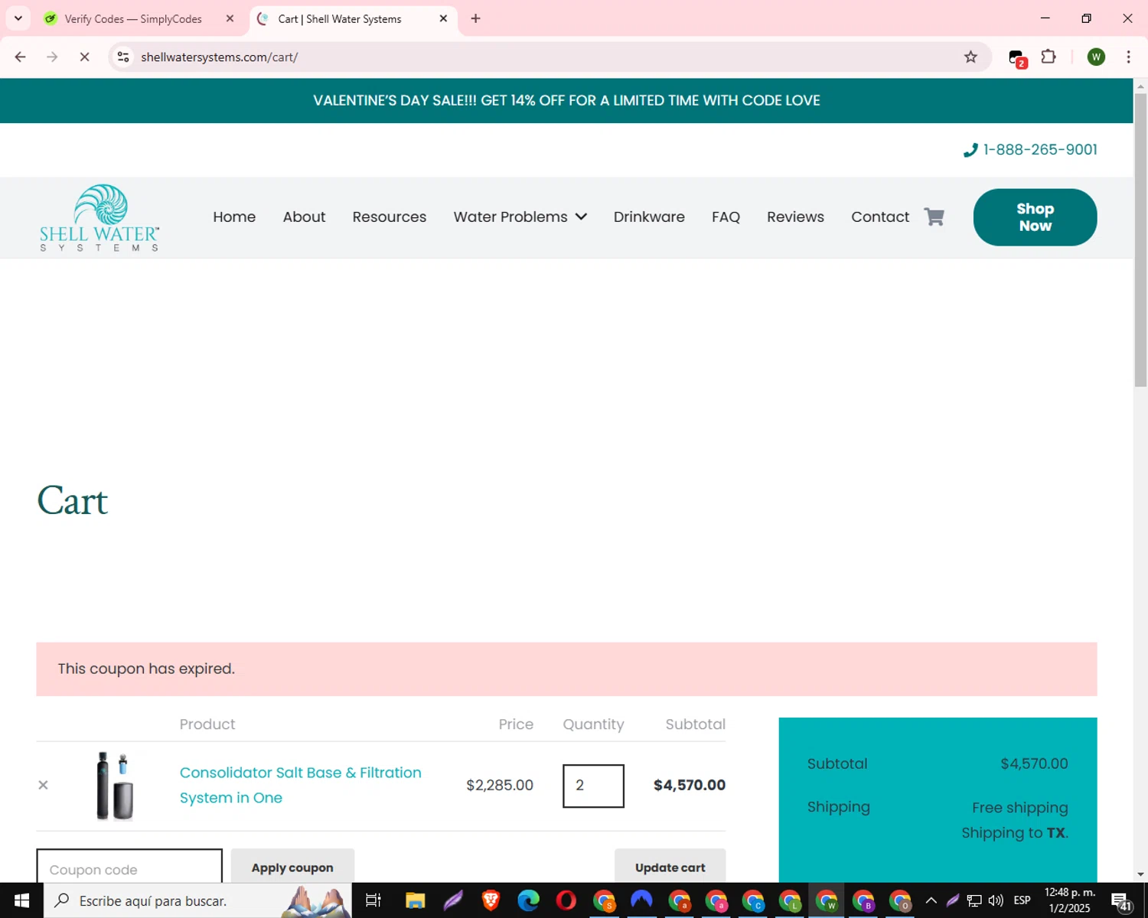Expand the Water Problems dropdown menu
This screenshot has height=918, width=1148.
(520, 217)
